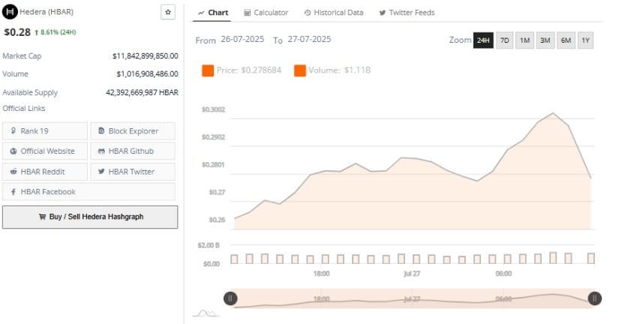Screen dimensions: 619x324
Task: Click the left range navigator handle
Action: [x=230, y=298]
